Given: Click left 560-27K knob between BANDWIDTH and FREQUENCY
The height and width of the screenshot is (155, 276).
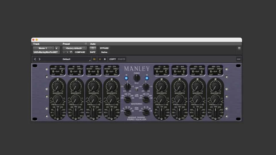Looking at the screenshot, I should pos(112,99).
